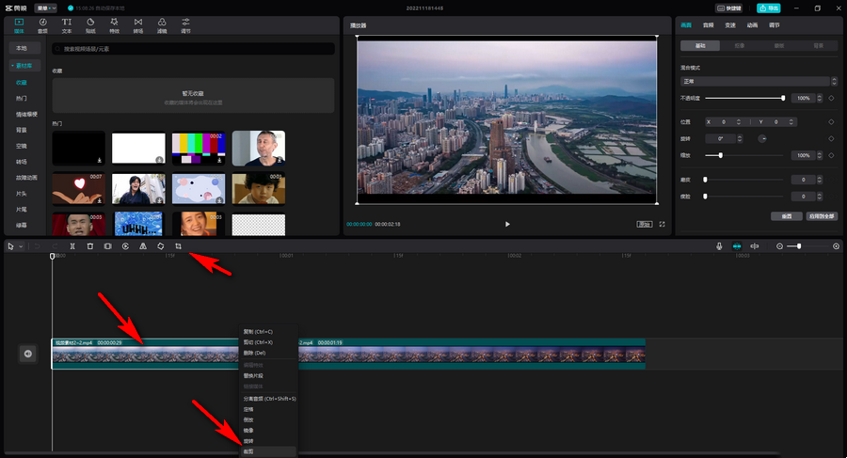Enter fullscreen preview in player
This screenshot has width=847, height=458.
tap(662, 224)
